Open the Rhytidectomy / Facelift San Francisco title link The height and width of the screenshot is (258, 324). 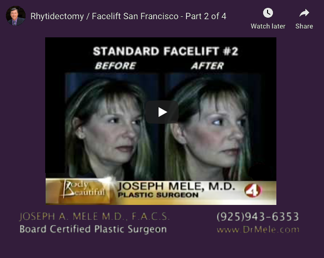click(x=128, y=16)
